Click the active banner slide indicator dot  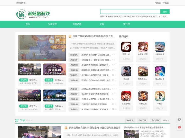(x=45, y=59)
